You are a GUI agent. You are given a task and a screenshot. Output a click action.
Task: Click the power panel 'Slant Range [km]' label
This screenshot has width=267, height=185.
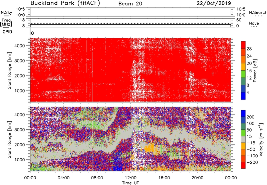[9, 70]
